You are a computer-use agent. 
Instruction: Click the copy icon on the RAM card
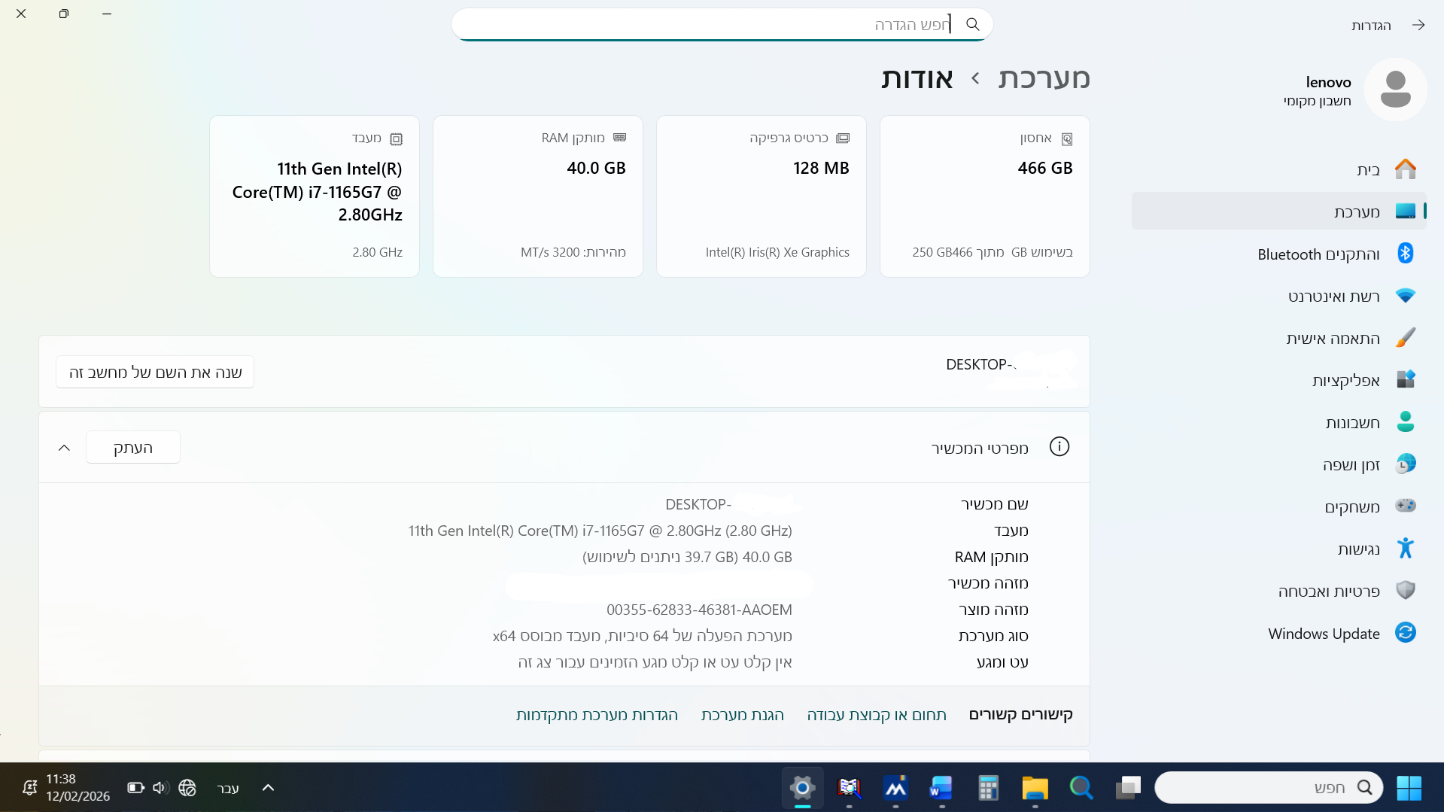pyautogui.click(x=619, y=138)
